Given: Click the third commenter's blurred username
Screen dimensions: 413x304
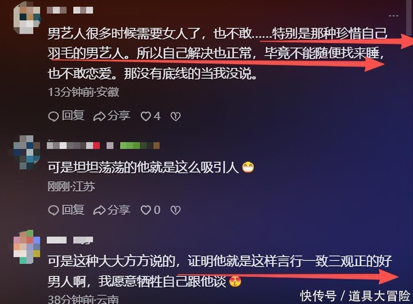Looking at the screenshot, I should tap(70, 240).
